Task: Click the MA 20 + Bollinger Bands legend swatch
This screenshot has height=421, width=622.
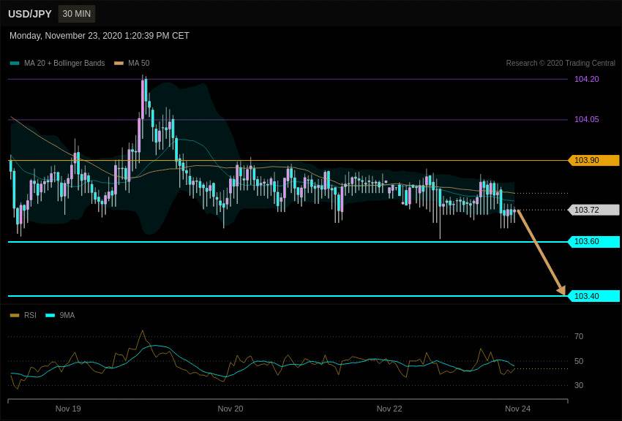Action: (x=15, y=63)
